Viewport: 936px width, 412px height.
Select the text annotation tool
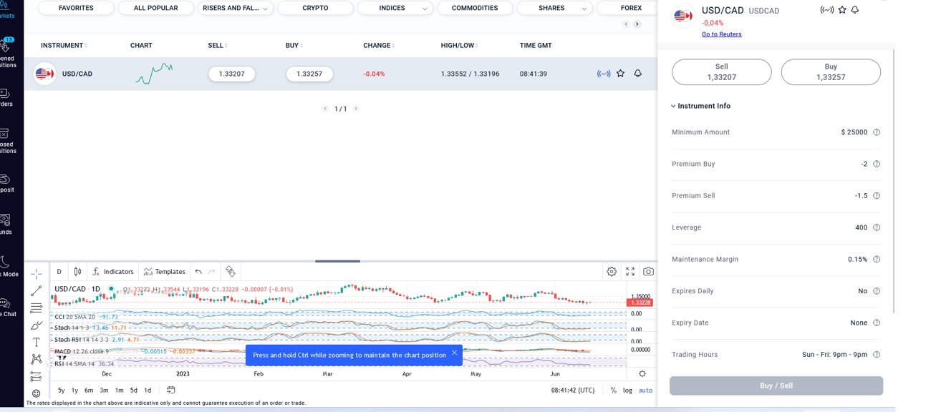pos(36,342)
